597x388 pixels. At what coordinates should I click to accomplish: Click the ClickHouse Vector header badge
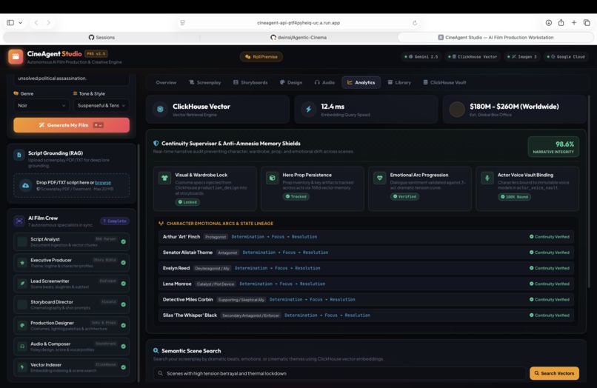(x=472, y=57)
